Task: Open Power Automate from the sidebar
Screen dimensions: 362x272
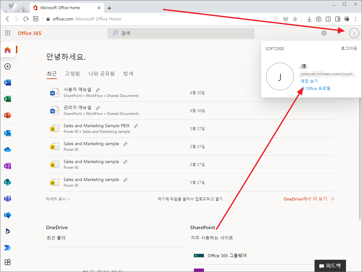Action: 8,248
